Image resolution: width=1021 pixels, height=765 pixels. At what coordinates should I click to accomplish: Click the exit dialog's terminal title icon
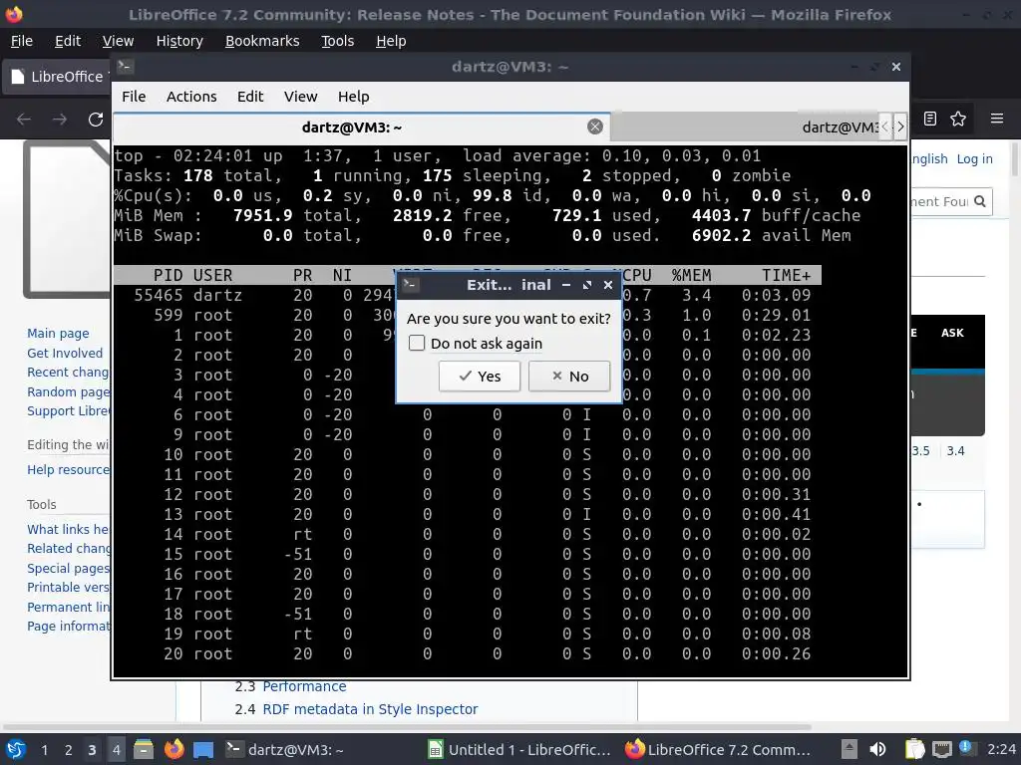[410, 284]
